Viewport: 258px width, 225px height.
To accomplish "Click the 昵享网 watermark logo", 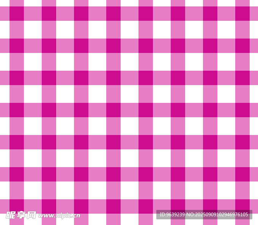I will pyautogui.click(x=21, y=215).
